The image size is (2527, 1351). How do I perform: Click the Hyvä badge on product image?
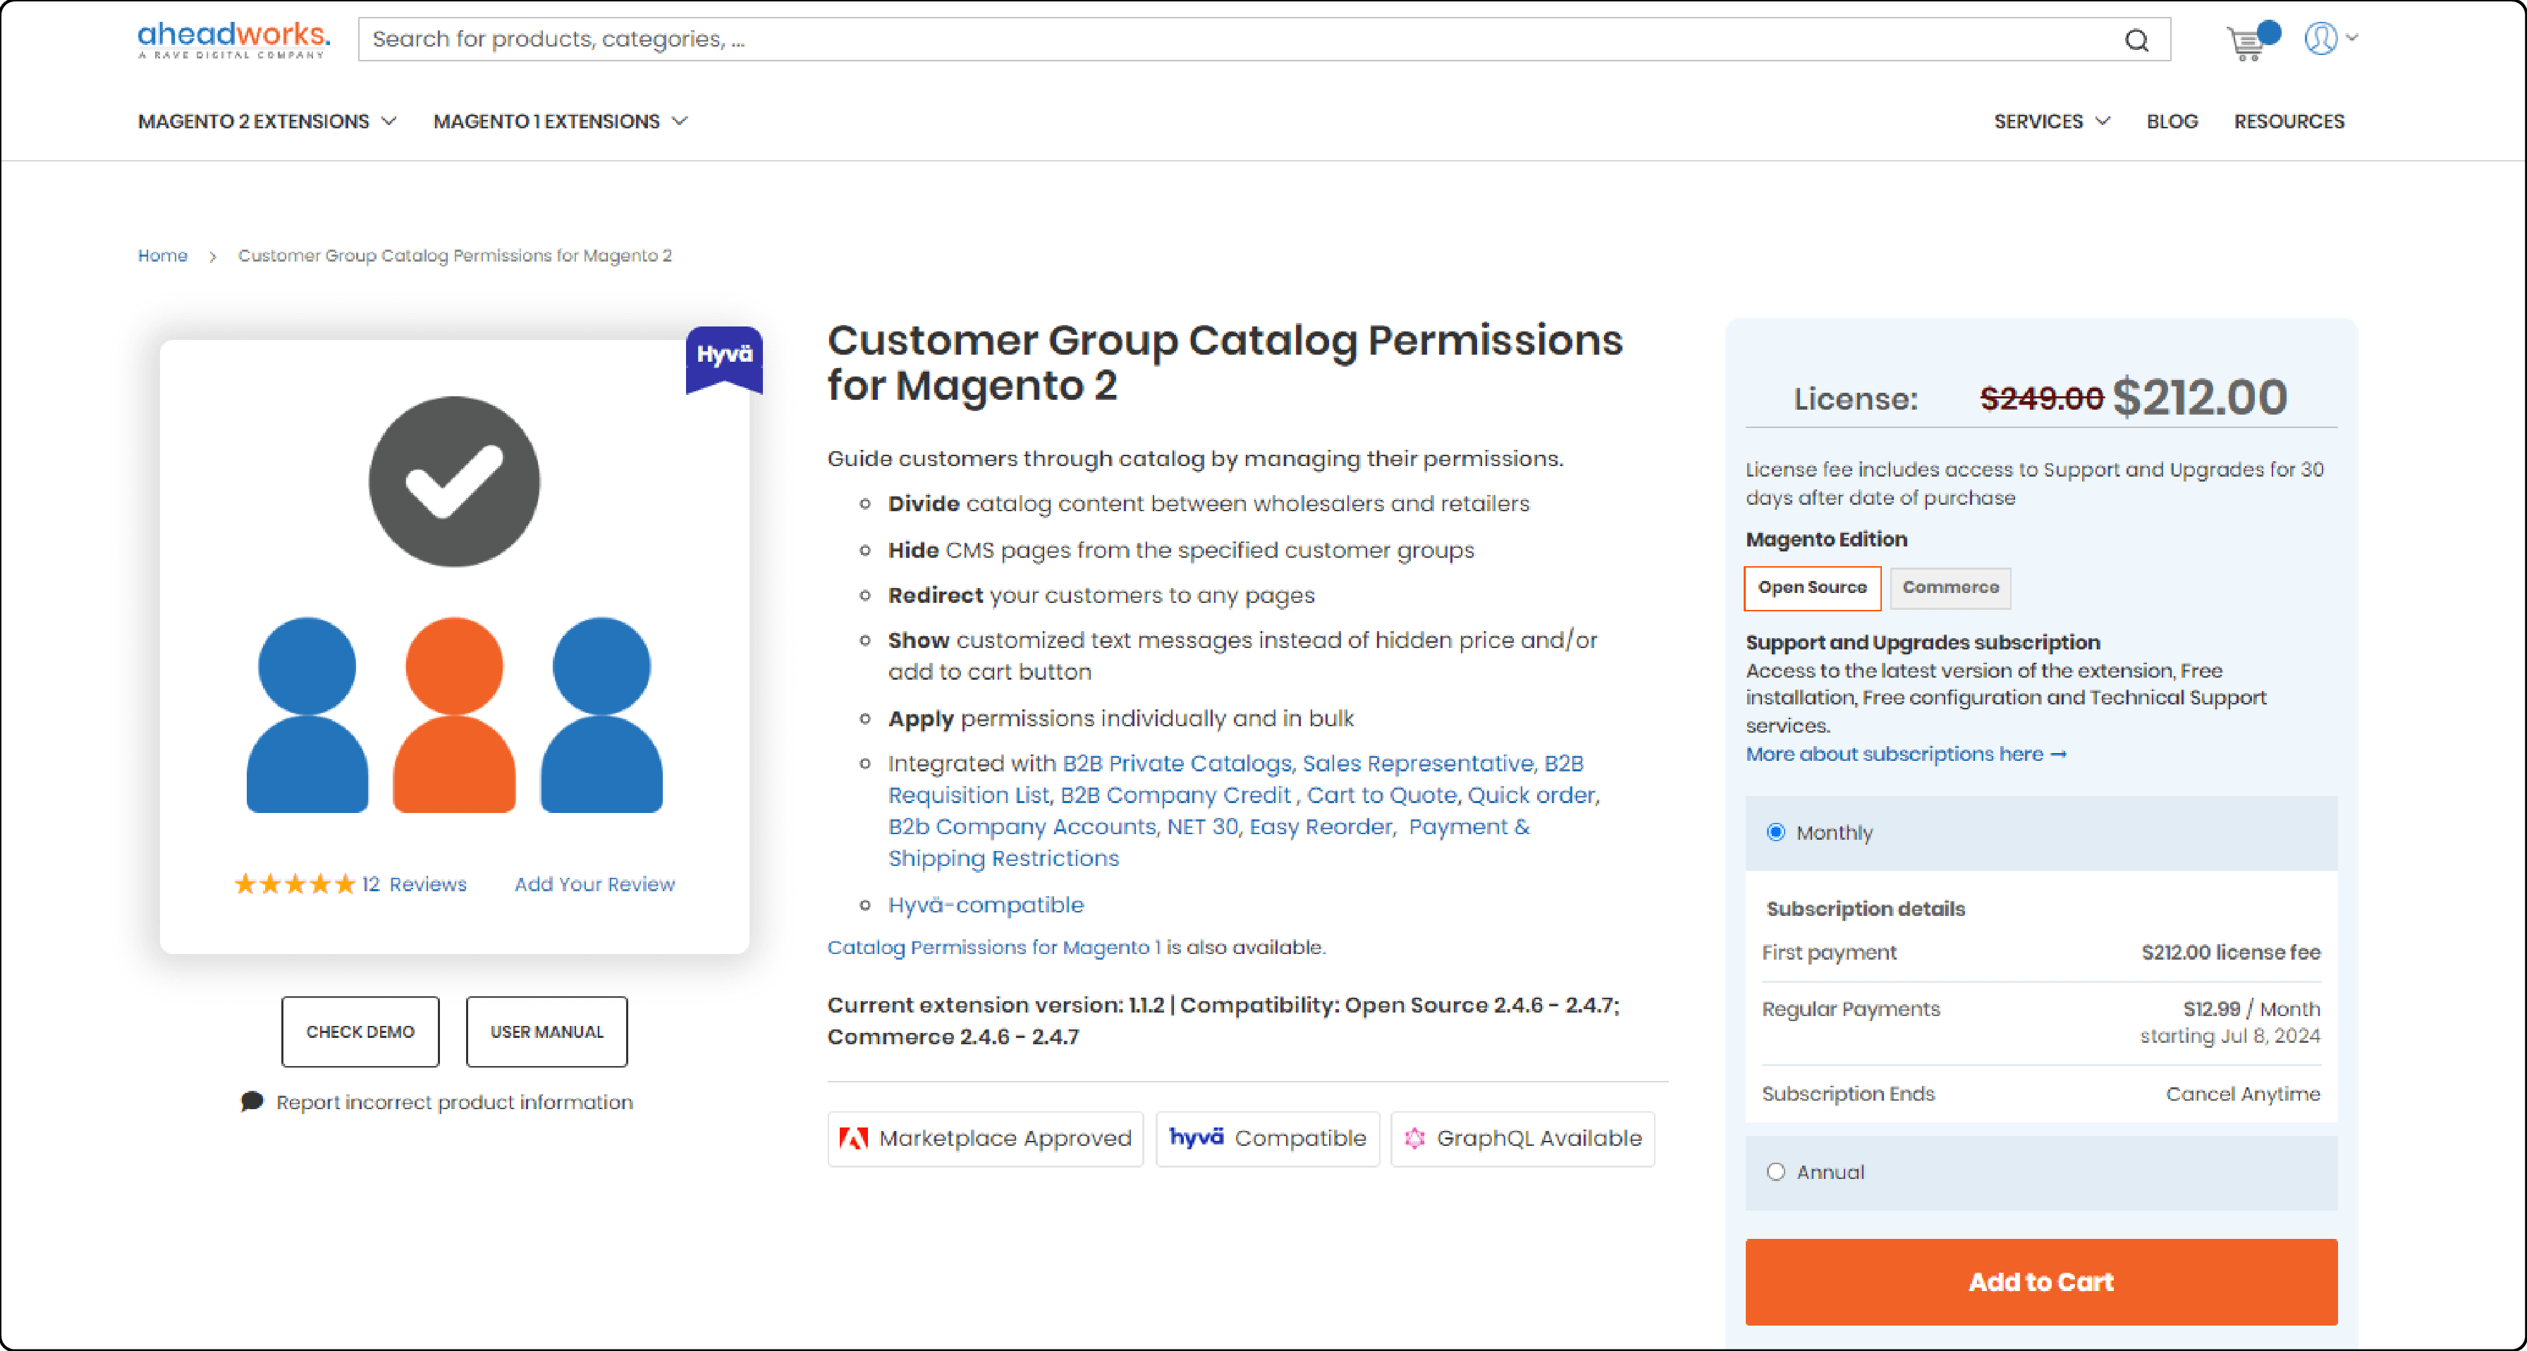(724, 359)
